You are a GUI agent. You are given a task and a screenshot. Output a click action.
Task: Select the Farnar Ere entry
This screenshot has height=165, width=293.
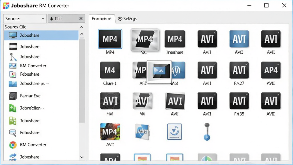pyautogui.click(x=41, y=96)
